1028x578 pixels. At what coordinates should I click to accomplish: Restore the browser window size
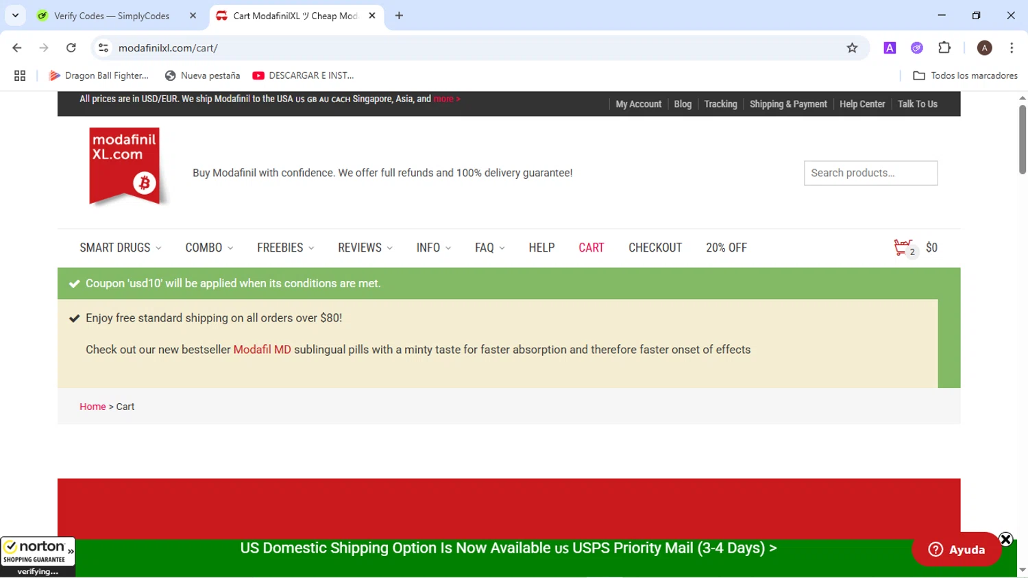977,15
